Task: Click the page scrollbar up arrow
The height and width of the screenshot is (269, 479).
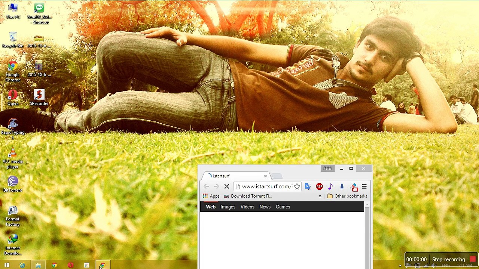Action: pyautogui.click(x=367, y=204)
